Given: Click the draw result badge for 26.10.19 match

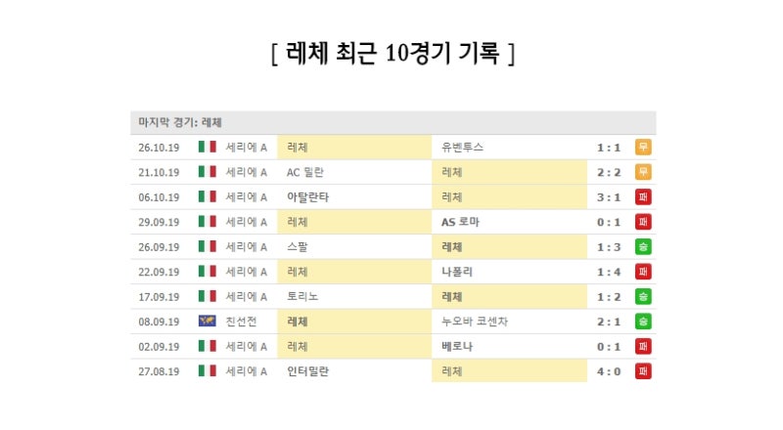Looking at the screenshot, I should click(643, 148).
